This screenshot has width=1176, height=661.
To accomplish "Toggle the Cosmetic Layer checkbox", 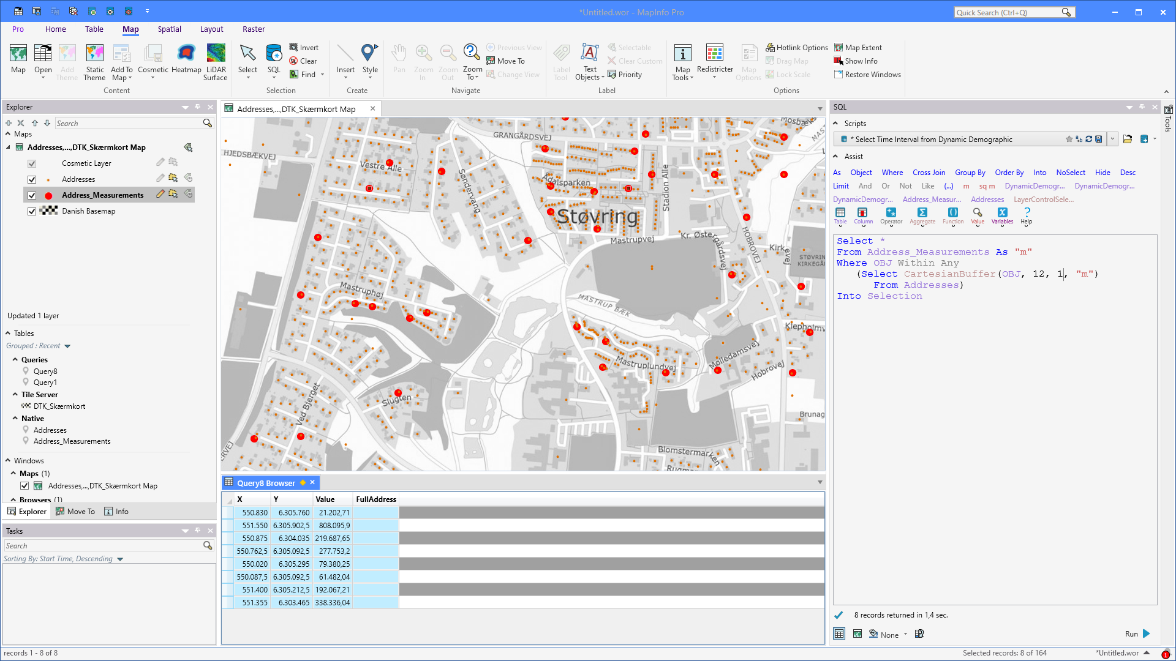I will (32, 163).
